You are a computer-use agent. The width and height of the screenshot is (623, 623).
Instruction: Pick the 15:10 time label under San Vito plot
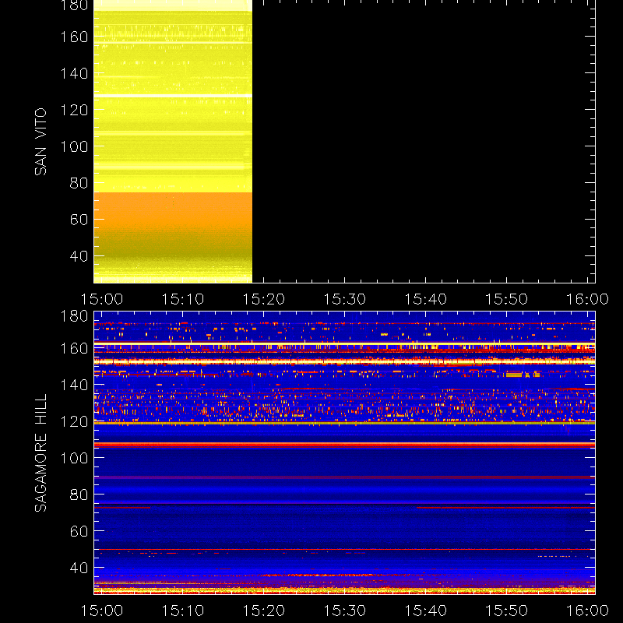(x=183, y=299)
